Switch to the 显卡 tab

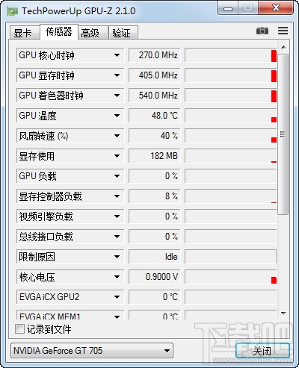click(x=24, y=33)
